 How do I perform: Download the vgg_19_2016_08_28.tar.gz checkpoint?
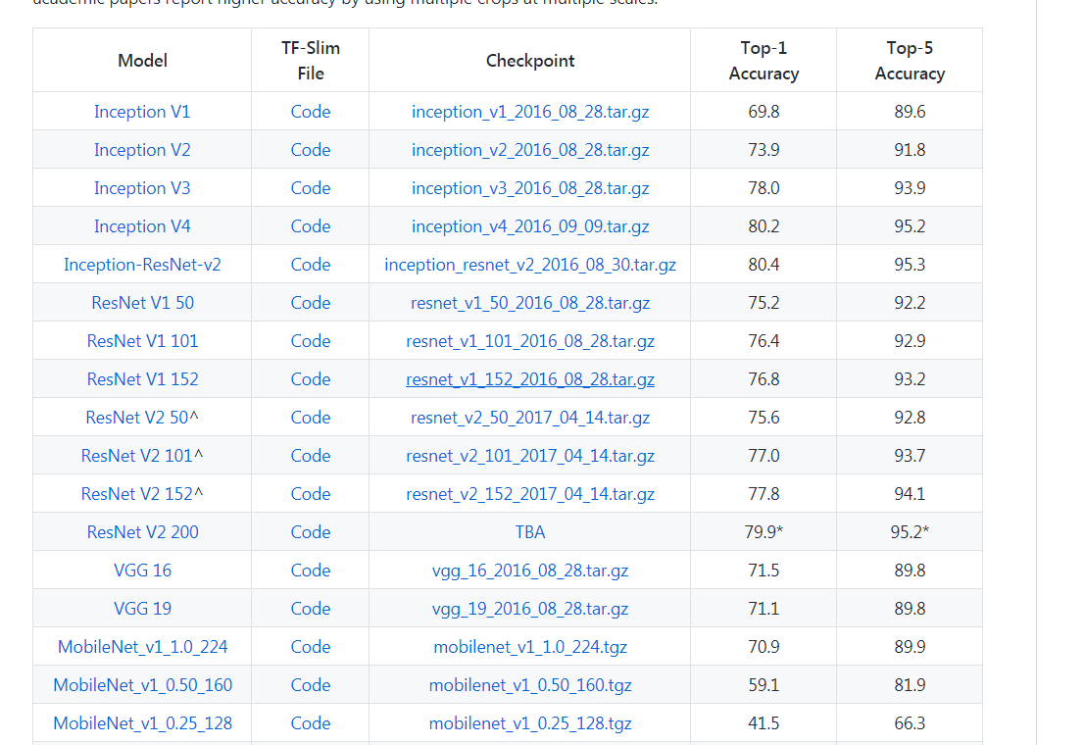pyautogui.click(x=530, y=608)
